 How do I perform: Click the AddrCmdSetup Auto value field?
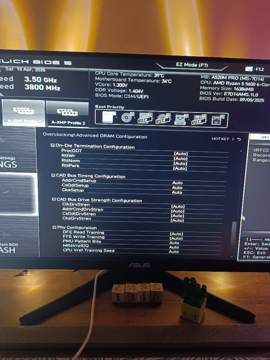(178, 183)
